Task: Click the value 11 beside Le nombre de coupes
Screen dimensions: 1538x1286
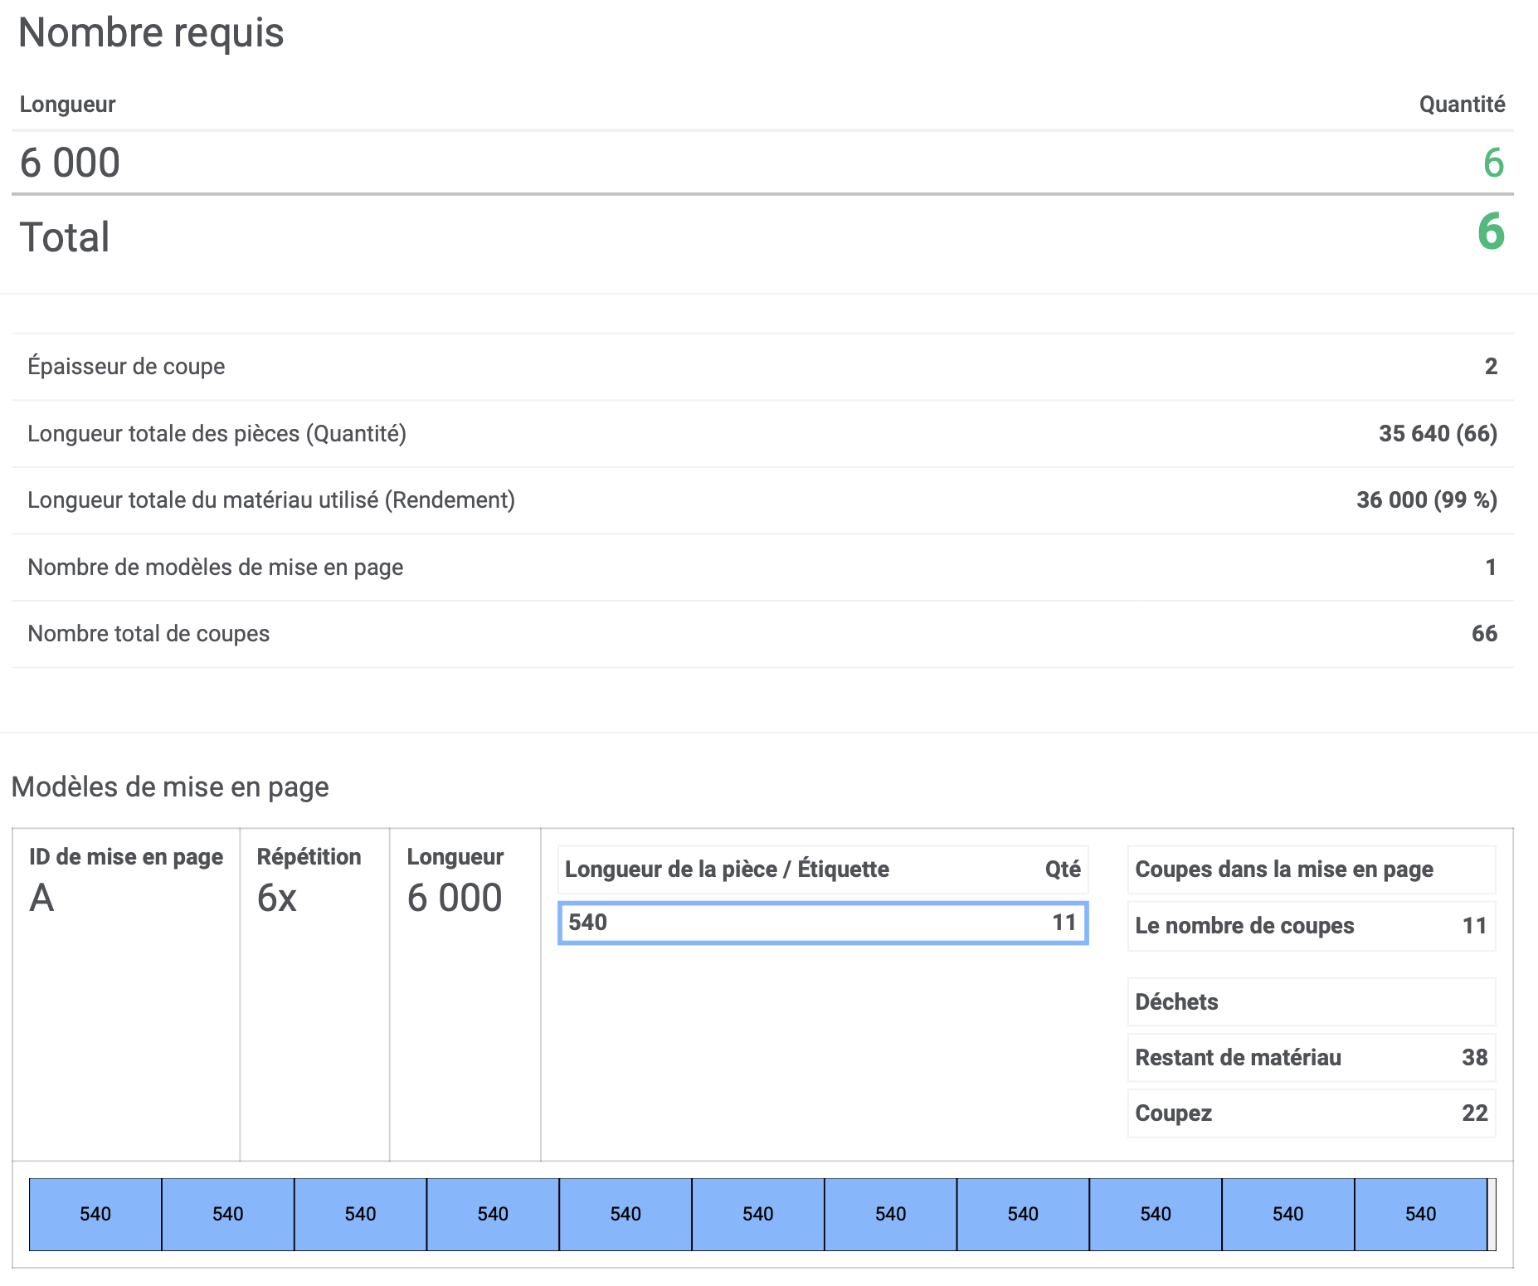Action: point(1474,926)
